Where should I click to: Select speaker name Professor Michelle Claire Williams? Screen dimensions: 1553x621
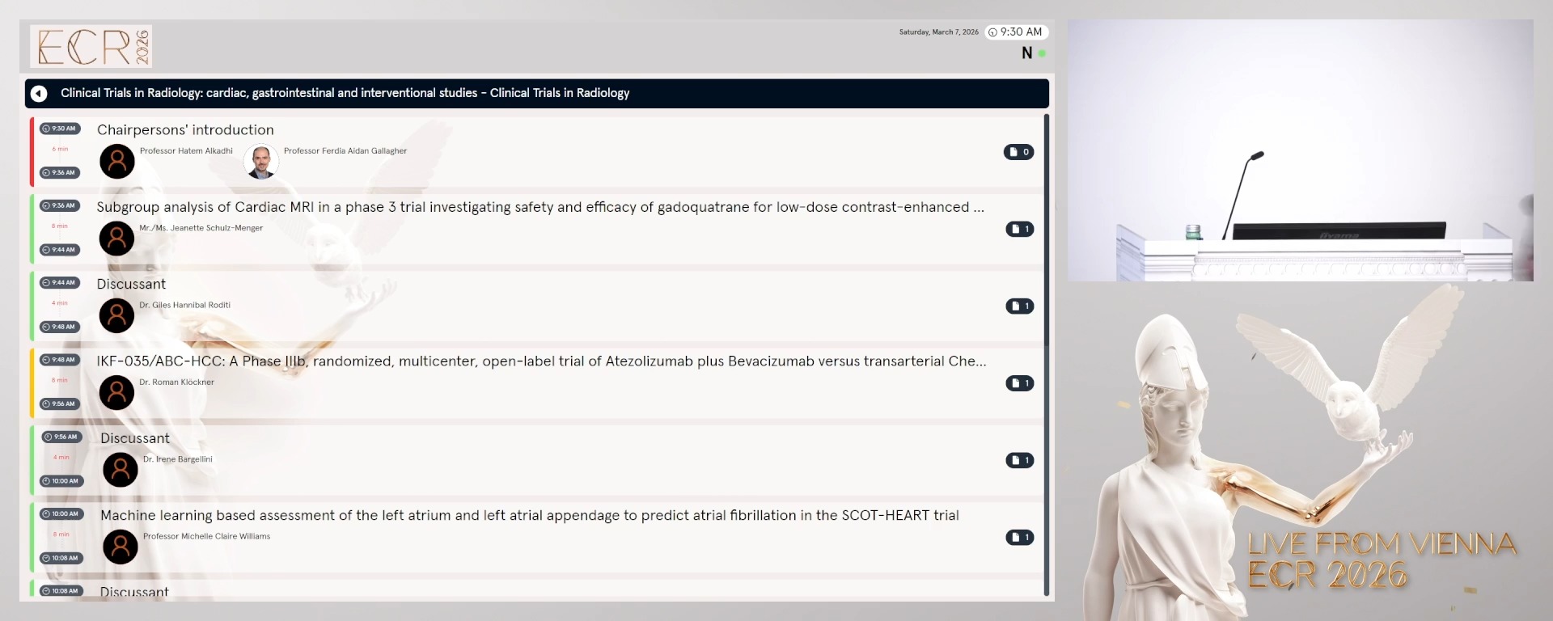click(x=206, y=536)
